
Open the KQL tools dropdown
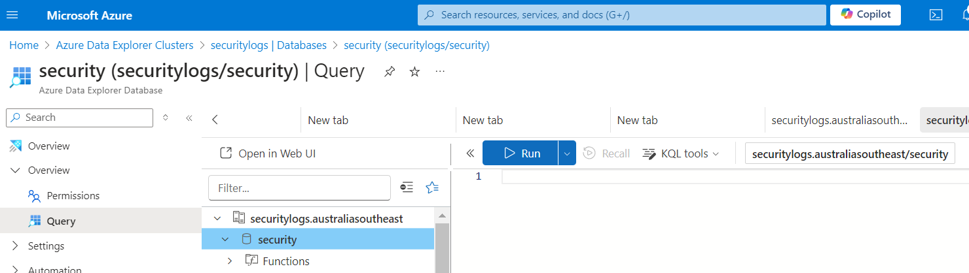tap(681, 153)
